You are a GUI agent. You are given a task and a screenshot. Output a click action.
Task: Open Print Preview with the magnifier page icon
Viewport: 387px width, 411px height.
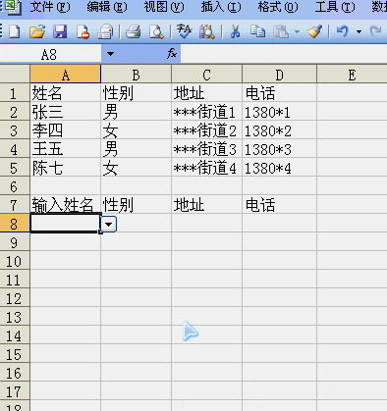[x=156, y=32]
